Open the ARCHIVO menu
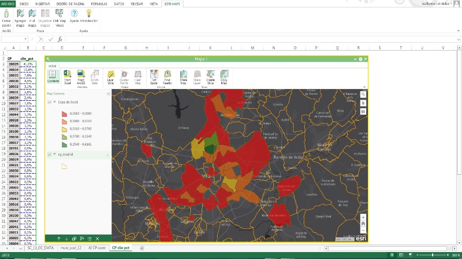462x259 pixels. coord(7,4)
